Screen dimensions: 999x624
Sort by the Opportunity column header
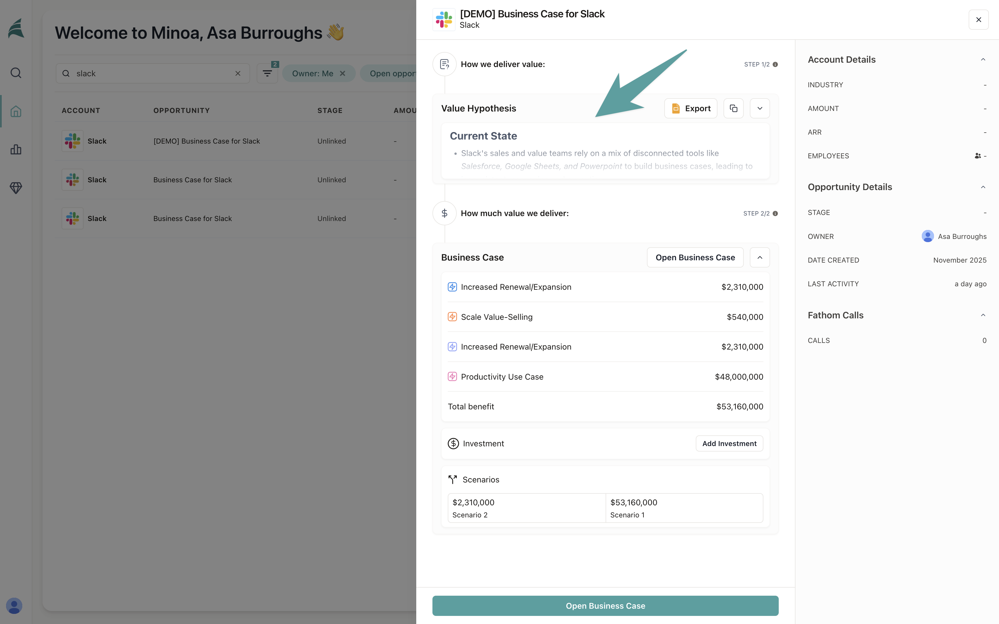(x=181, y=111)
